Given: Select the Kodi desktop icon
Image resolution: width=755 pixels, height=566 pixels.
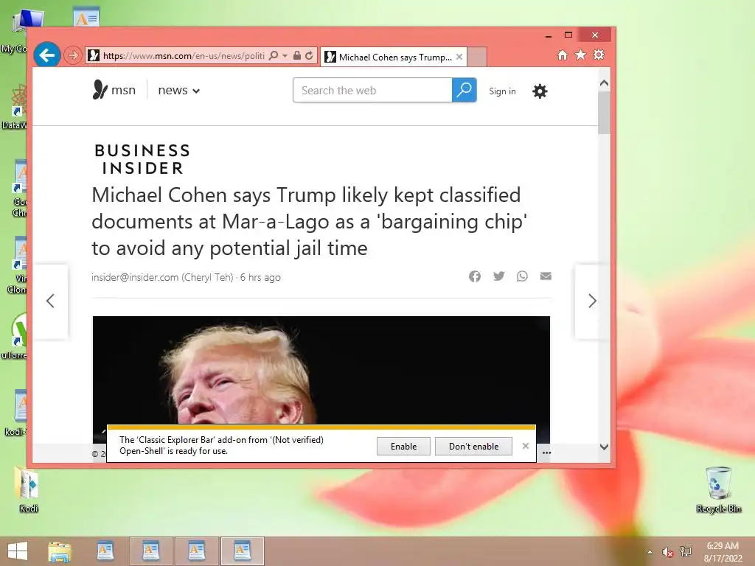Looking at the screenshot, I should coord(29,489).
